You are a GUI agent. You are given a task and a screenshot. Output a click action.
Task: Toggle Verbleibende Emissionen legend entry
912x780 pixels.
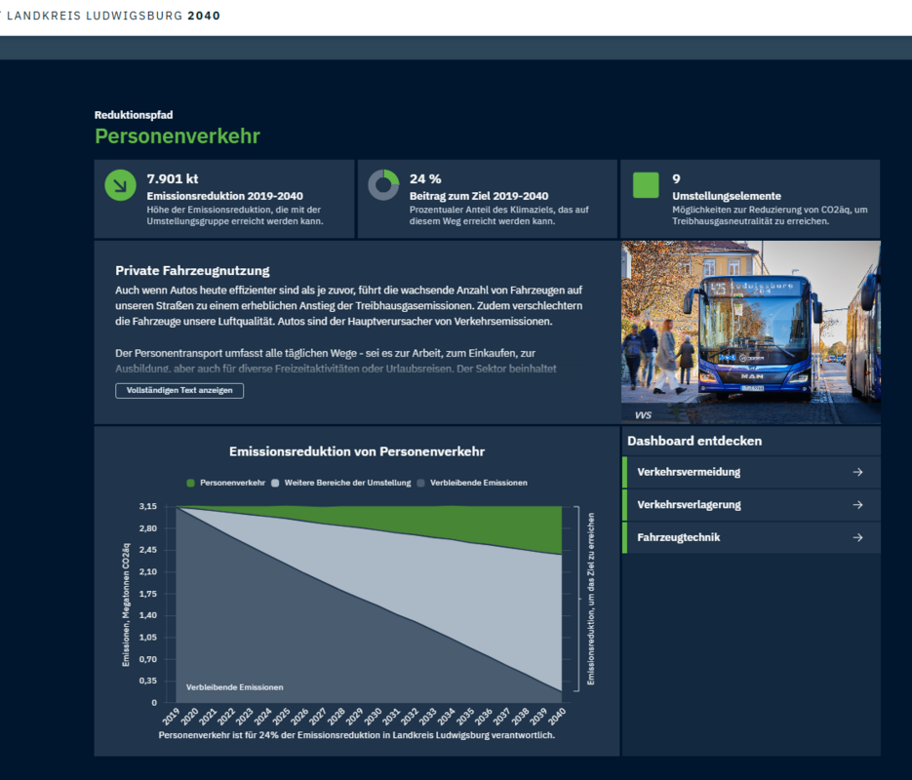[472, 483]
